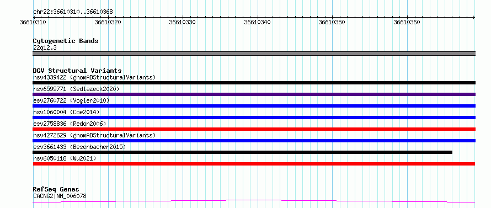Open variant esv2760722 (Vogler2010) label
This screenshot has height=208, width=491.
71,100
